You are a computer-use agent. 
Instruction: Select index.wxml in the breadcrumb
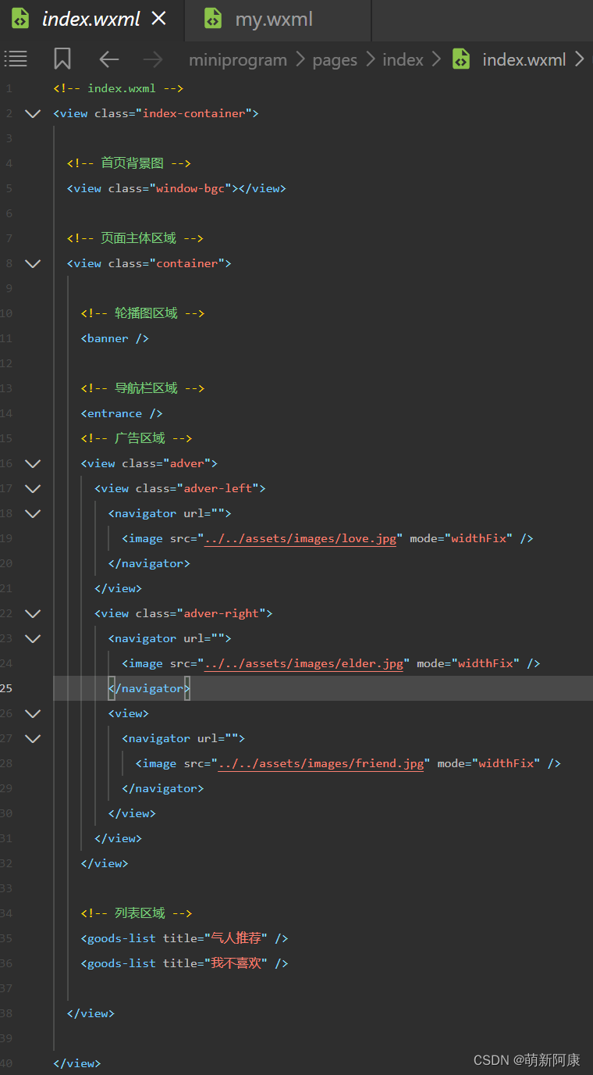pyautogui.click(x=524, y=60)
